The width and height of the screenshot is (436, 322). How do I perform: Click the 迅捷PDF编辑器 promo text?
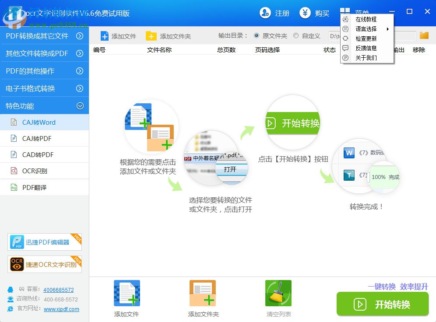click(x=48, y=242)
